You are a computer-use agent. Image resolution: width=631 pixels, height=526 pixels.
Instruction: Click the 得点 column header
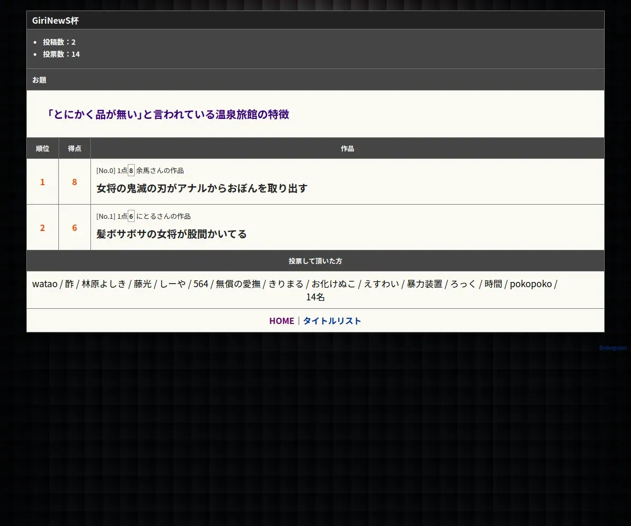pyautogui.click(x=75, y=148)
